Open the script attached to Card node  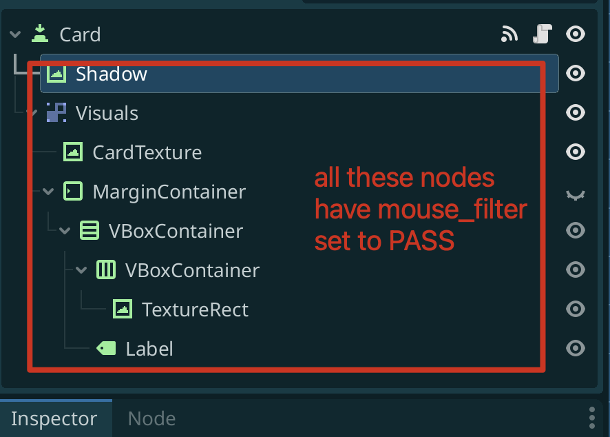click(543, 34)
